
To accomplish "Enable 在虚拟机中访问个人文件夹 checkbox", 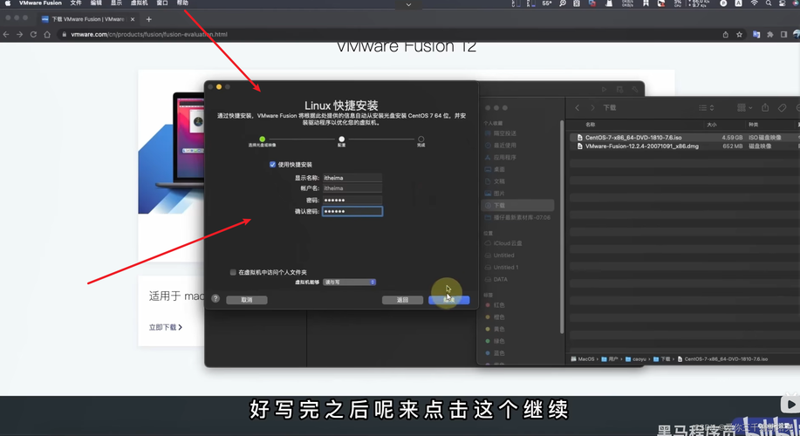I will click(x=233, y=272).
